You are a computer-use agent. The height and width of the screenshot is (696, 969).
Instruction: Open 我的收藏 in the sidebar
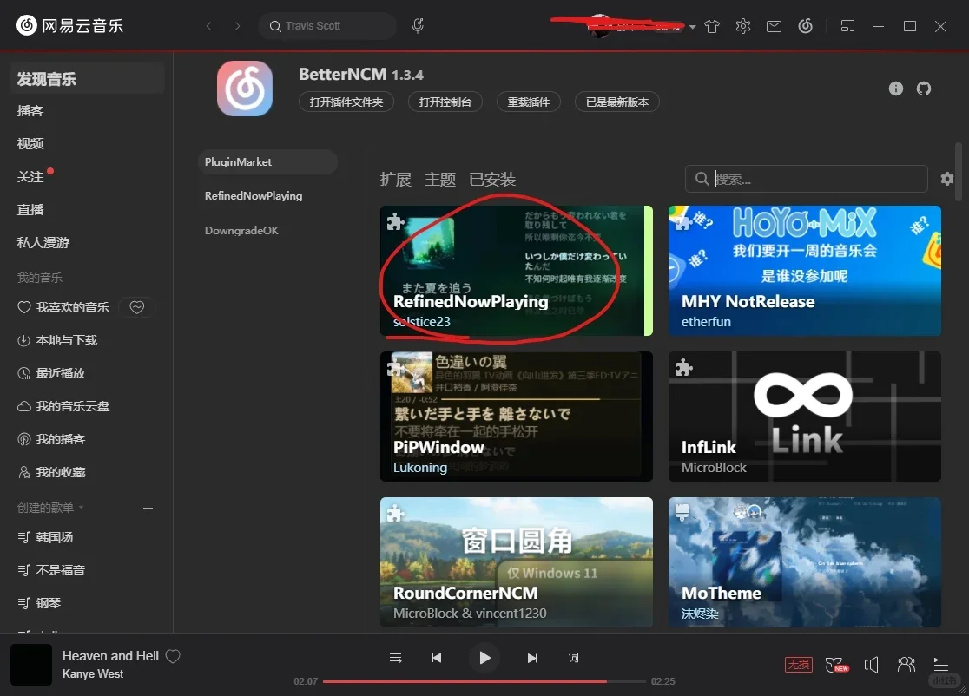click(x=50, y=472)
